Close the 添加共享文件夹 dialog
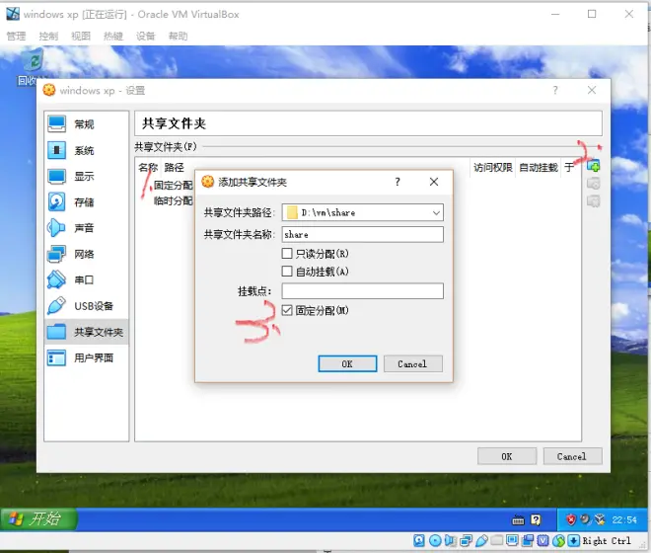 [x=434, y=182]
